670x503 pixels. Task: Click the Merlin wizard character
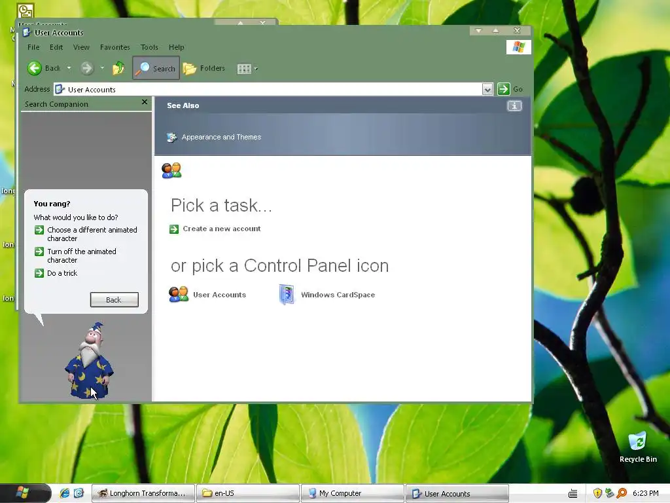click(89, 361)
